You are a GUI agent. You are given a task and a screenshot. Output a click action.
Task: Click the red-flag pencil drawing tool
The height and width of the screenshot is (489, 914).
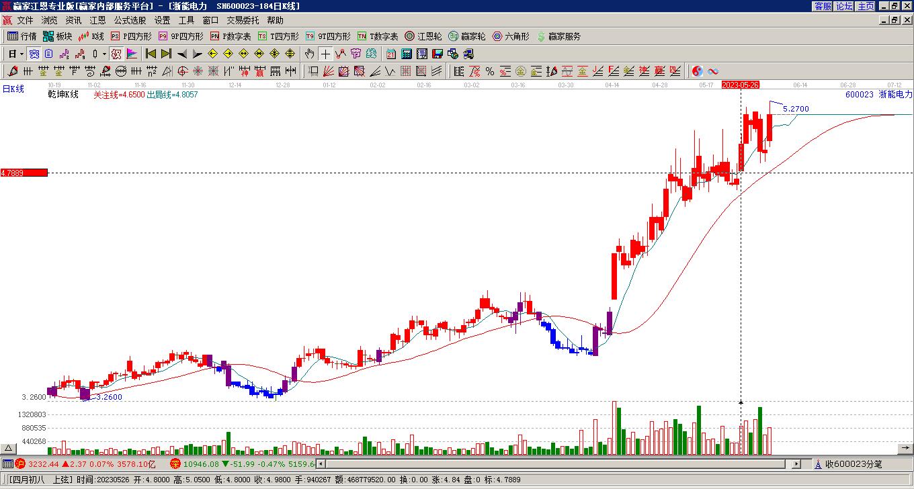13,71
